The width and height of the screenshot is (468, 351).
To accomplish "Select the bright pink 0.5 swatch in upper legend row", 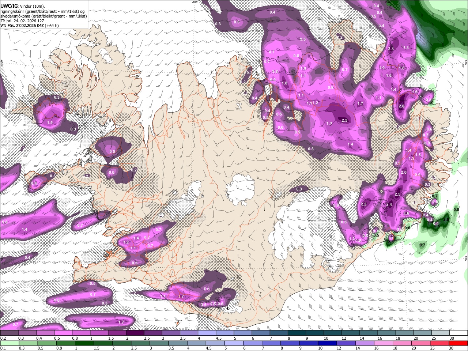I will (63, 333).
